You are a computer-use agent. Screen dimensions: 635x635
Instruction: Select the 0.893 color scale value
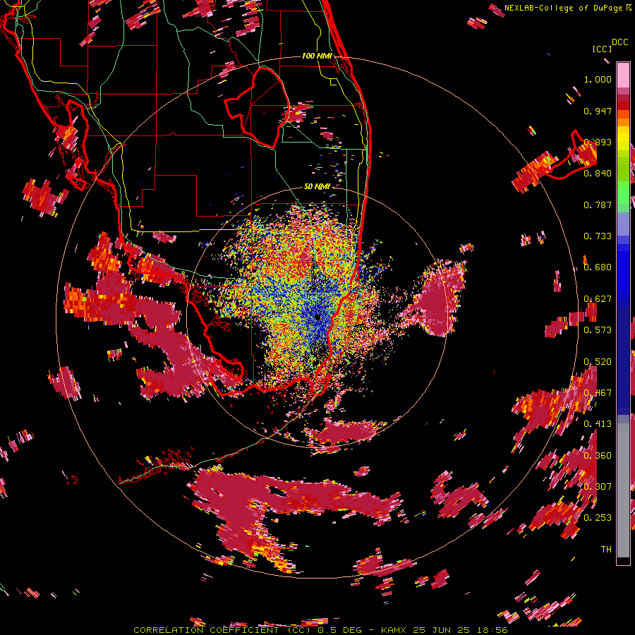coord(598,142)
